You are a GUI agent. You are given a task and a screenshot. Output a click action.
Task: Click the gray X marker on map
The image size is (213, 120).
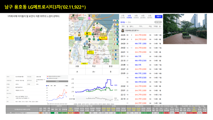(89, 45)
